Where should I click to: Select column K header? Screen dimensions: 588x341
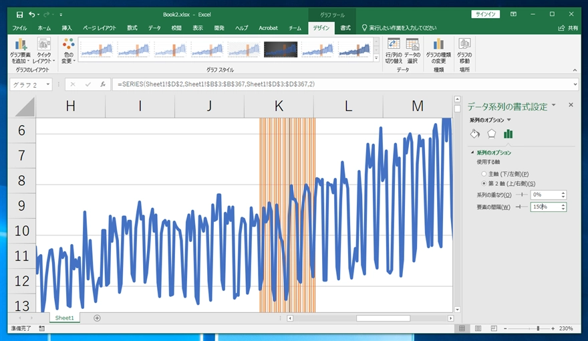(x=279, y=106)
